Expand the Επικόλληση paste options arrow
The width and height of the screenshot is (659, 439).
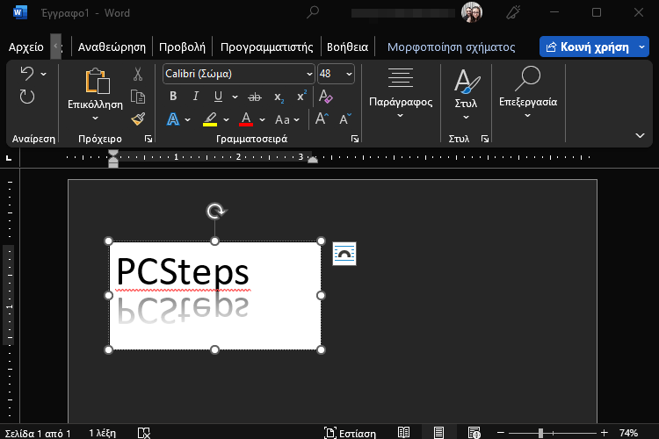tap(96, 119)
